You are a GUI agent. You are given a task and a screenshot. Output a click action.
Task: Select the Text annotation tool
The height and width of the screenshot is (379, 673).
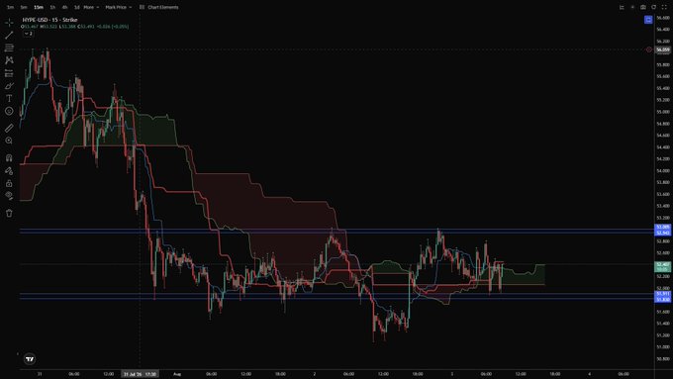[x=9, y=98]
